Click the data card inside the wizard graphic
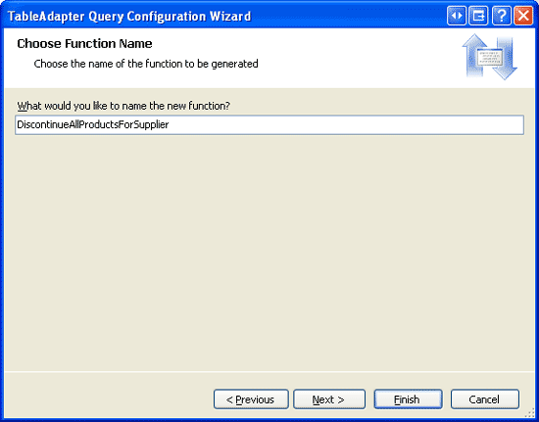 pyautogui.click(x=489, y=58)
